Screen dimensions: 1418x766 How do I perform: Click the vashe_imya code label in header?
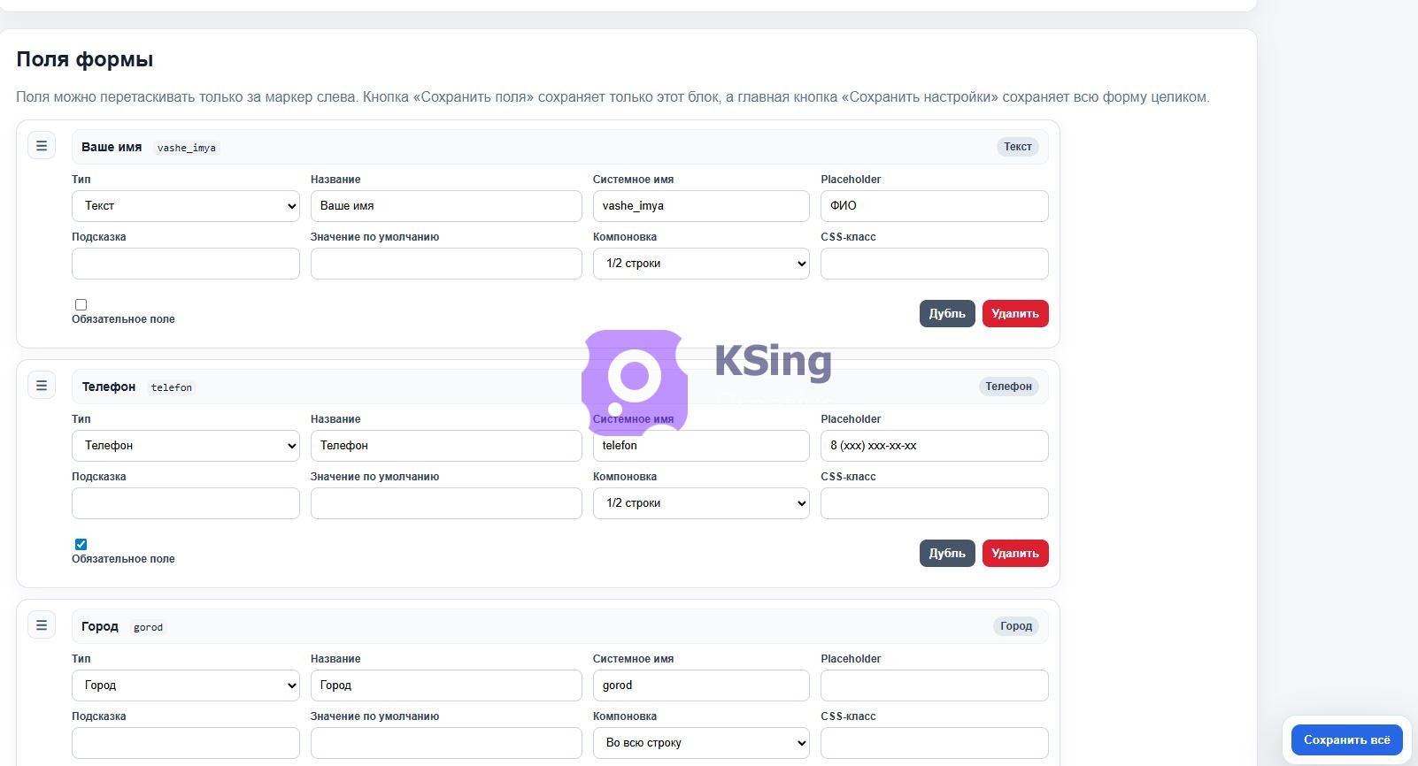tap(187, 148)
